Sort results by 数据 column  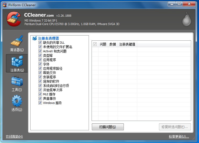pyautogui.click(x=113, y=44)
